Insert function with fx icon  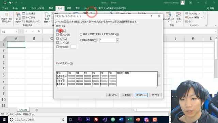click(x=38, y=31)
